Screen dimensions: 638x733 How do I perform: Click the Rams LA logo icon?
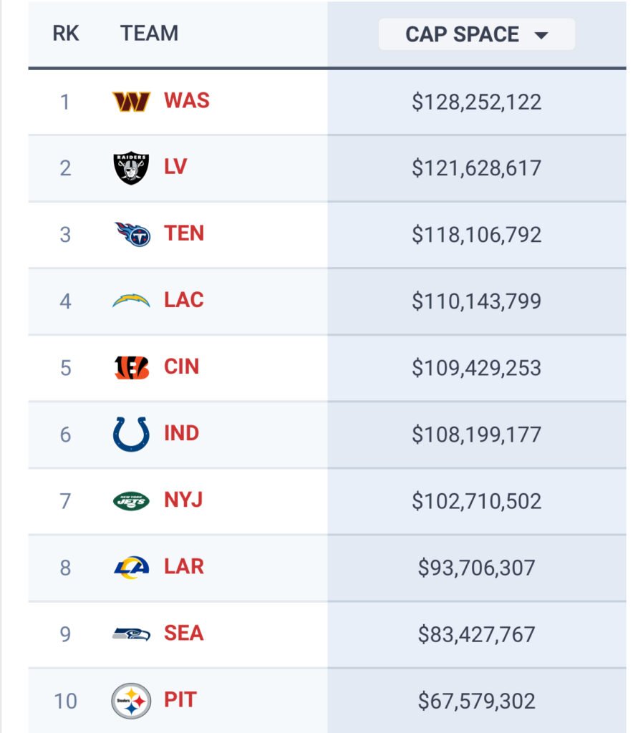point(131,567)
